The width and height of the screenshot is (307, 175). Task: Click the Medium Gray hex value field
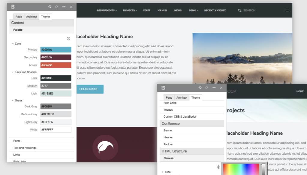pyautogui.click(x=56, y=114)
